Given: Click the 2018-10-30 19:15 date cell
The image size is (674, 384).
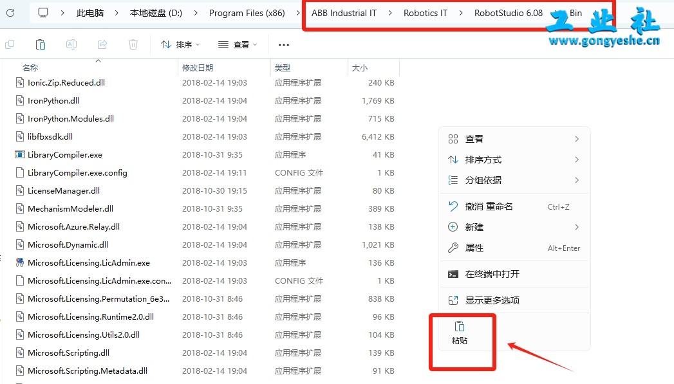Looking at the screenshot, I should coord(214,190).
